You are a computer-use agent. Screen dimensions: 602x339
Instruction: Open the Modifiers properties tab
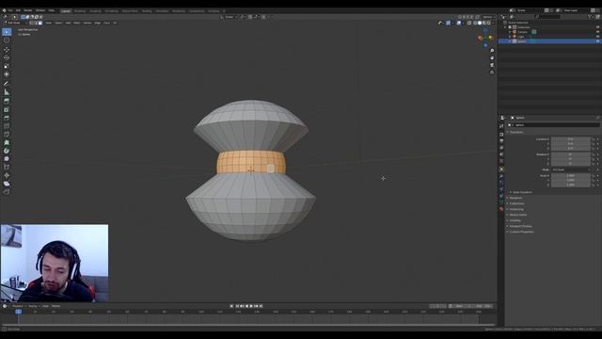tap(501, 176)
